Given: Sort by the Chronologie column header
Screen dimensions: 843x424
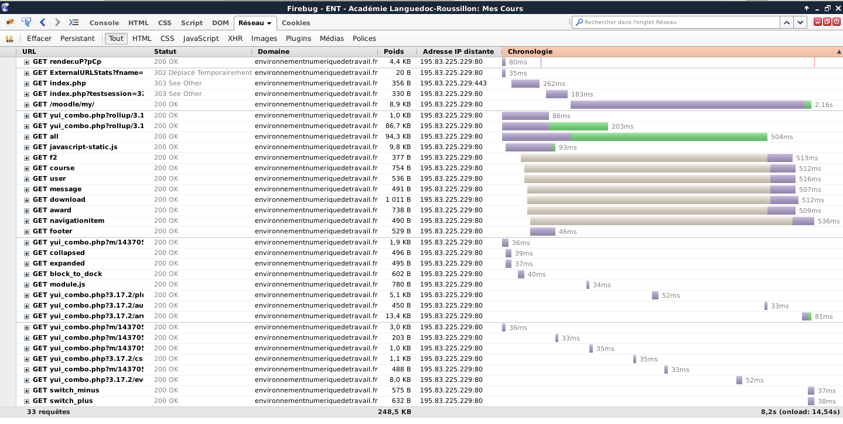Looking at the screenshot, I should [673, 51].
